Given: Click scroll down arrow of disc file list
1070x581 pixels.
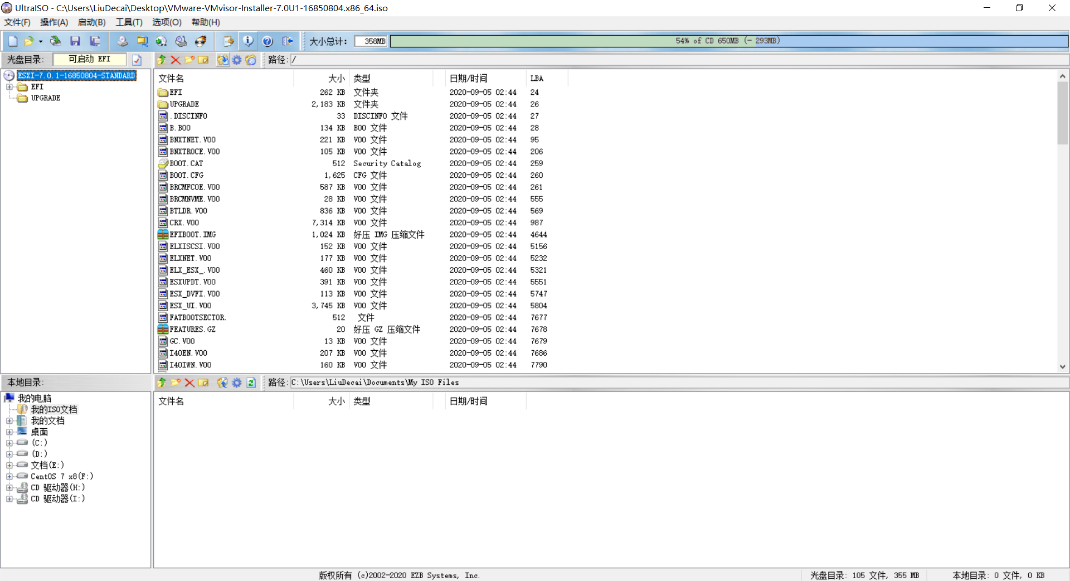Looking at the screenshot, I should pyautogui.click(x=1062, y=366).
